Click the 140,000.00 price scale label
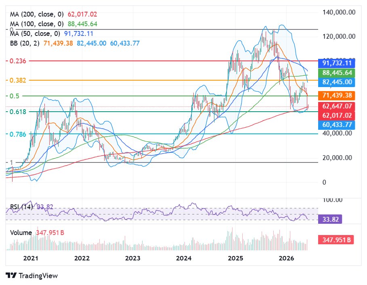Viewport: 367px width, 285px height. coord(339,12)
